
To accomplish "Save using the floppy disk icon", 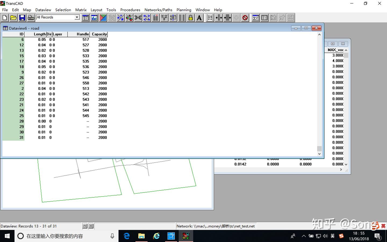I will [x=22, y=18].
